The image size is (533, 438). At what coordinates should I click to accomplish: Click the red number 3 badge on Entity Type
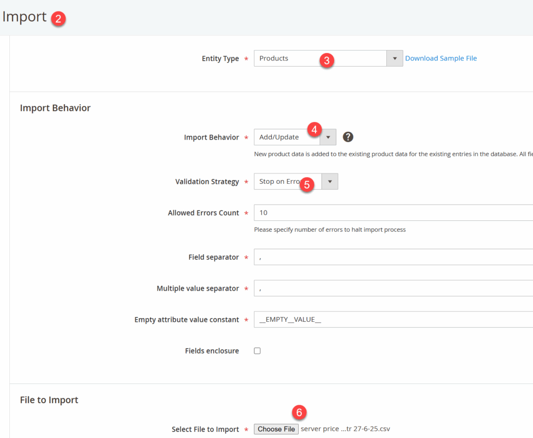tap(326, 60)
